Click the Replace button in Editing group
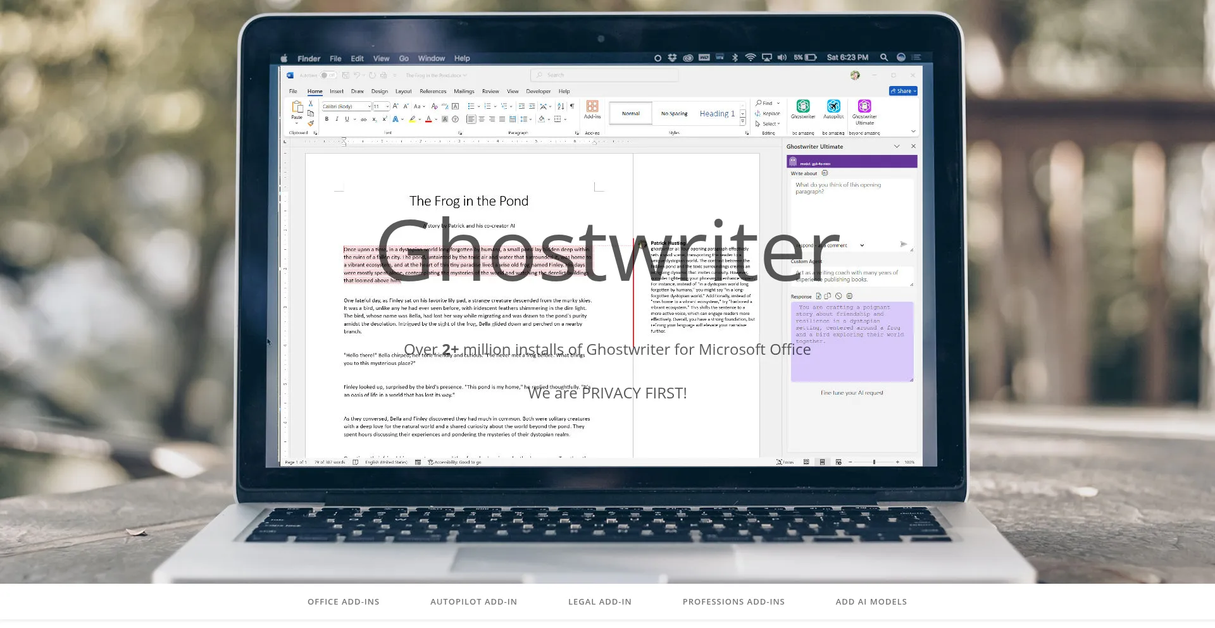 (768, 114)
